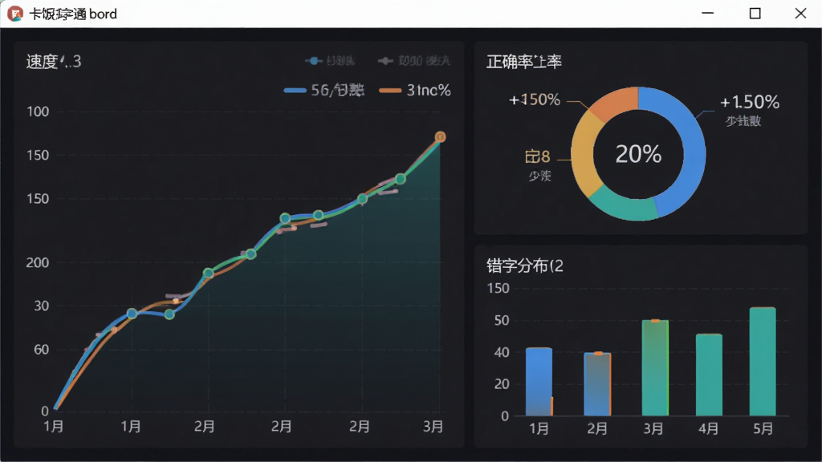Viewport: 822px width, 462px height.
Task: Click the +1.50% label right of the donut
Action: [x=750, y=102]
